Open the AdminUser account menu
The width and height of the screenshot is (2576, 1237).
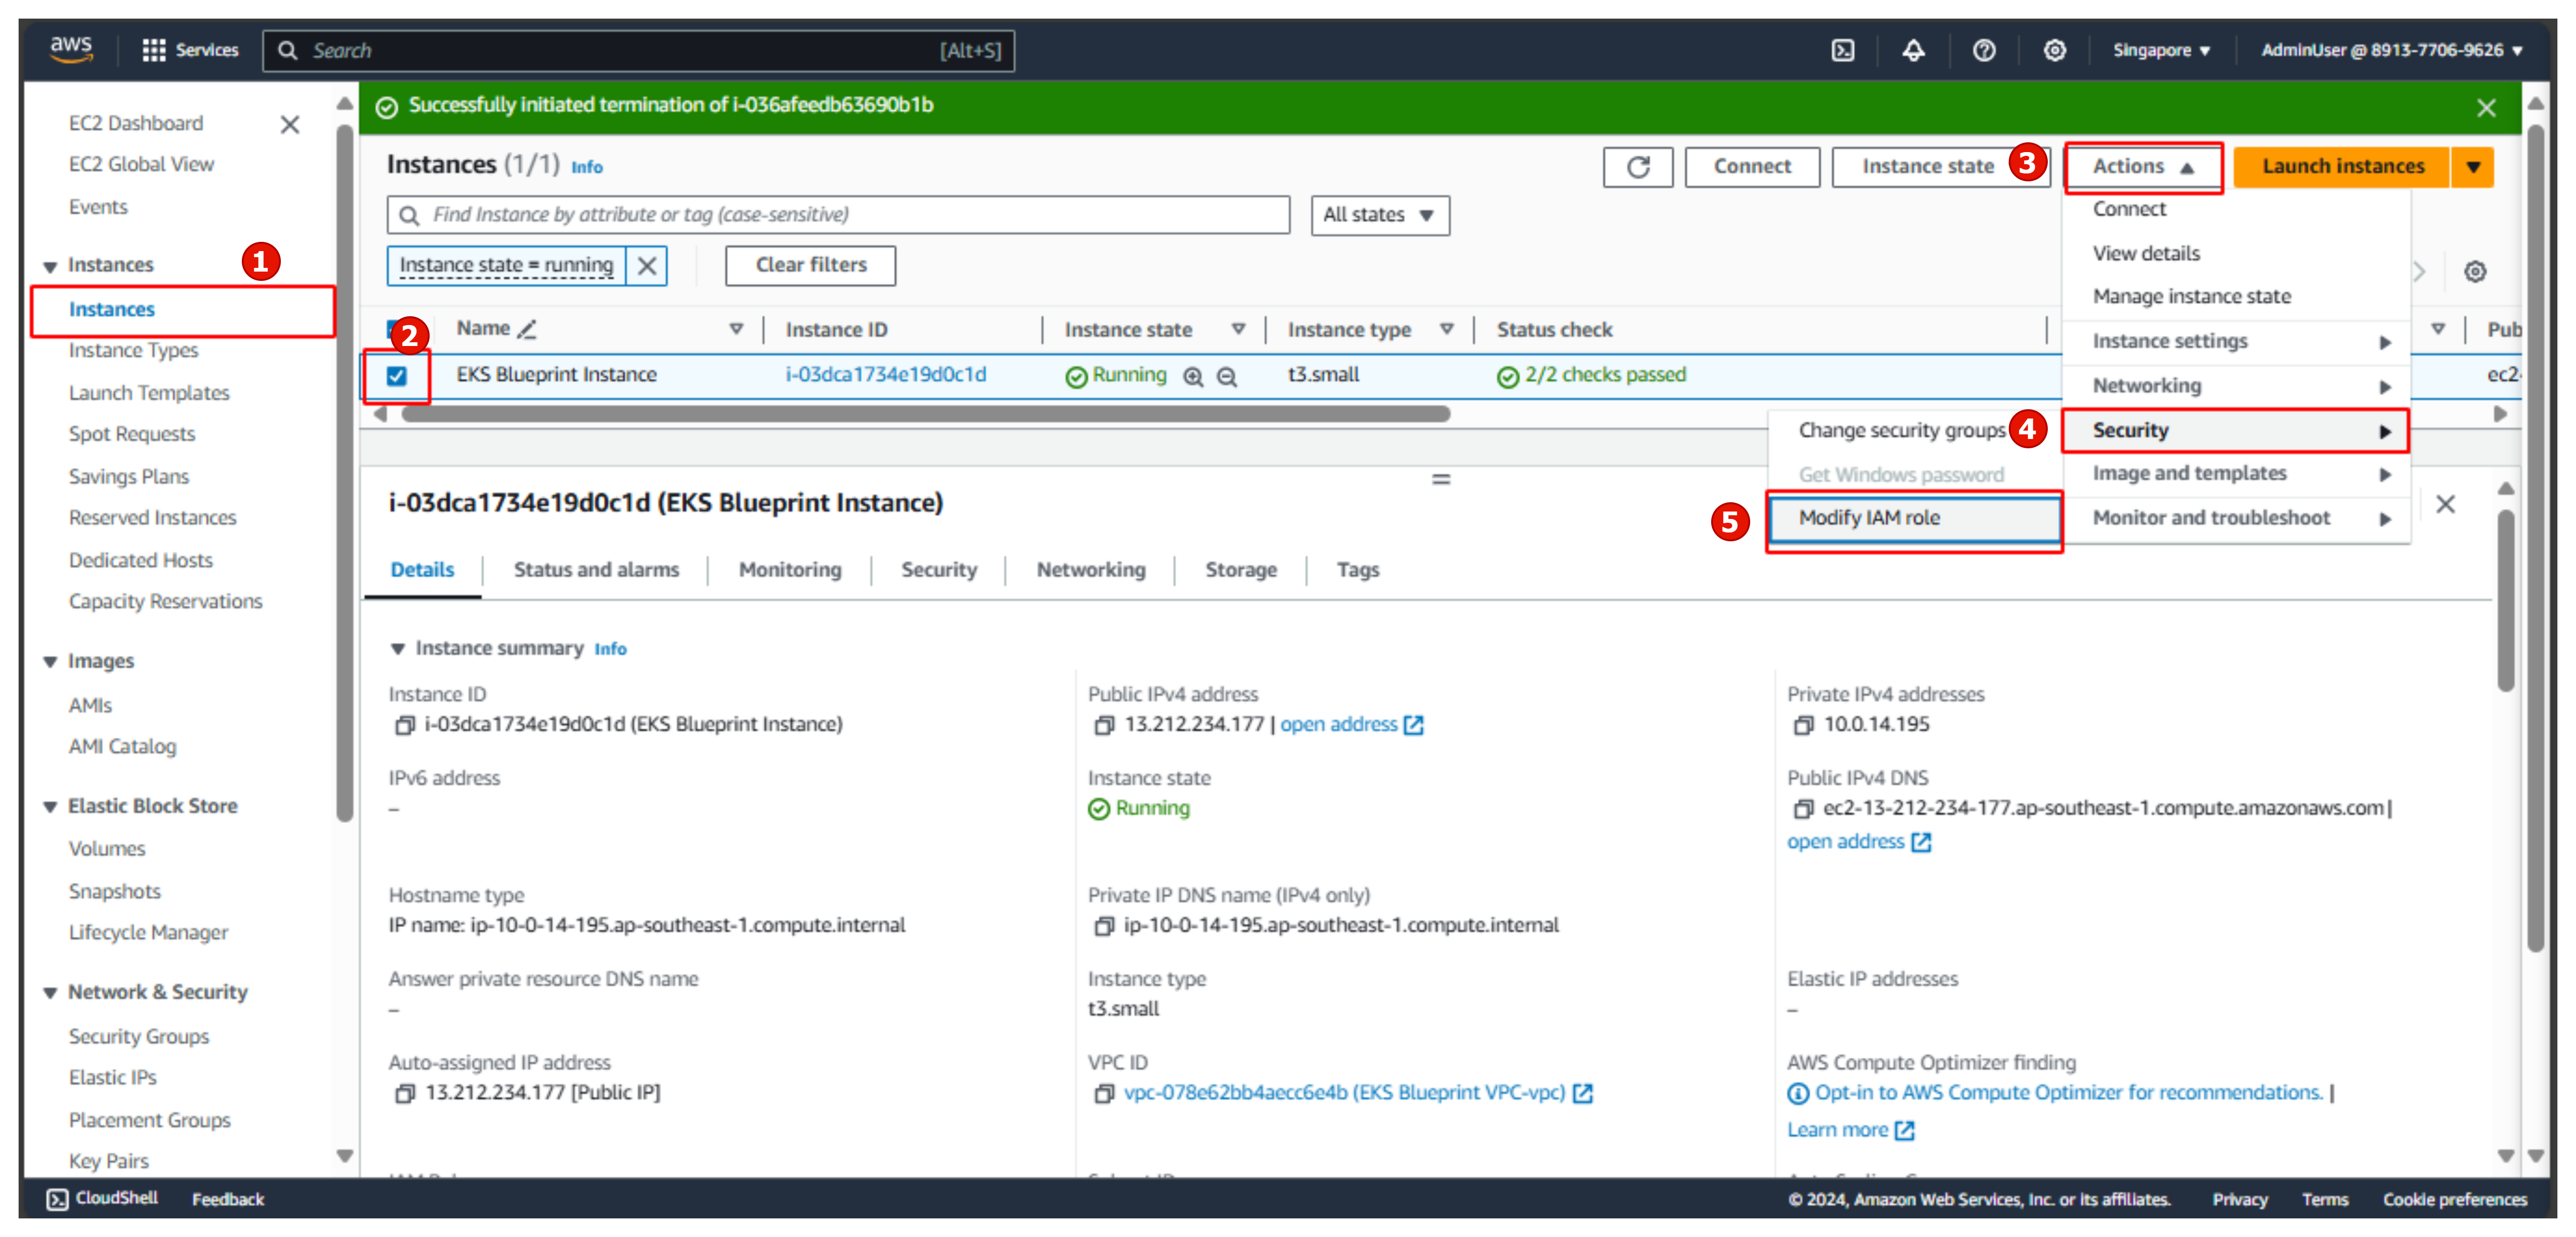click(2391, 50)
